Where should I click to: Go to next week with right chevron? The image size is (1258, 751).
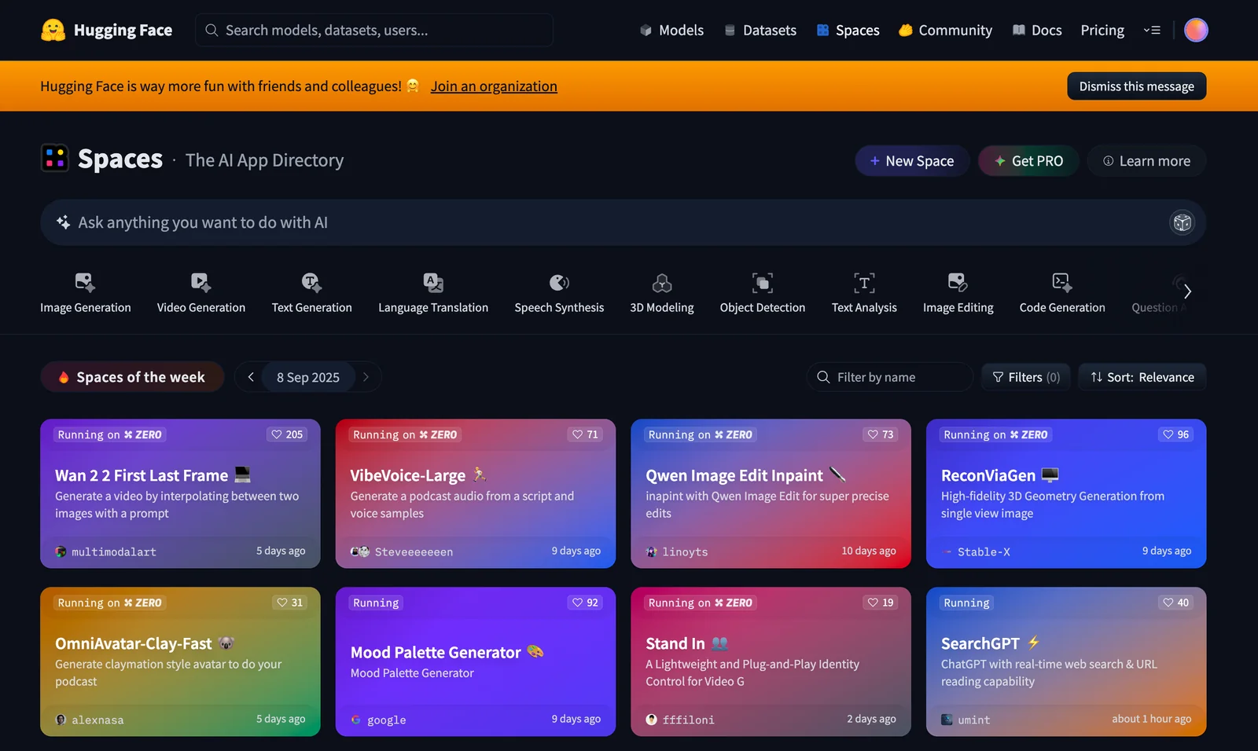(366, 377)
